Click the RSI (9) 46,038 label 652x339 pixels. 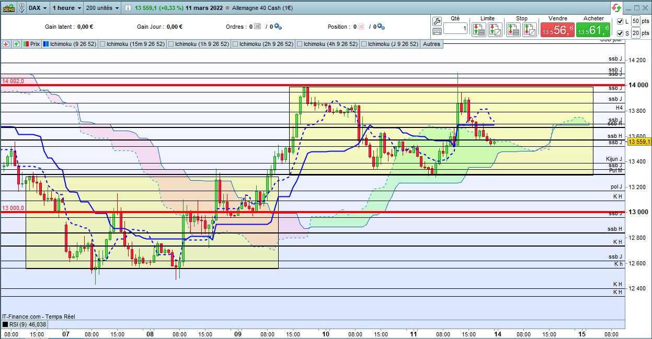[28, 324]
